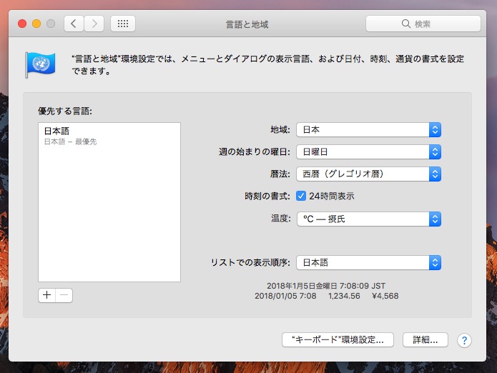Click the 詳細... button
497x373 pixels.
point(425,339)
